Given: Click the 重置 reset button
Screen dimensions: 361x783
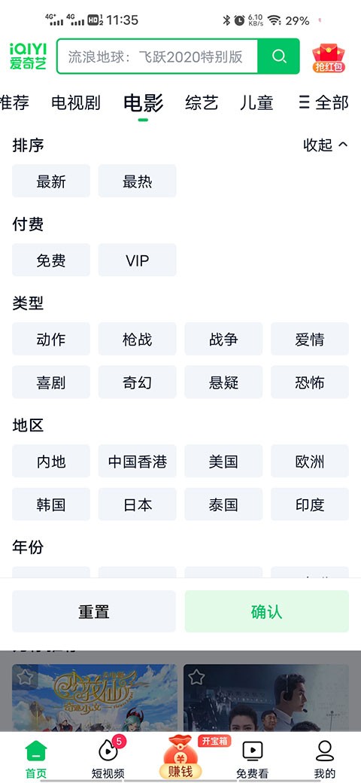Looking at the screenshot, I should tap(94, 611).
